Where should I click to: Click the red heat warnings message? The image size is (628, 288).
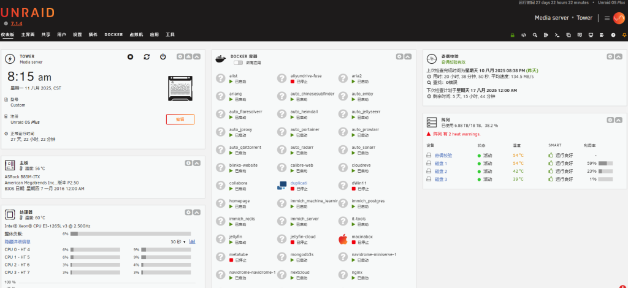coord(453,134)
